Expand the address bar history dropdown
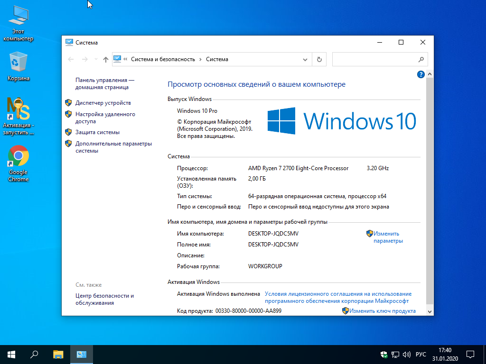Screen dimensions: 486x364 [305, 60]
